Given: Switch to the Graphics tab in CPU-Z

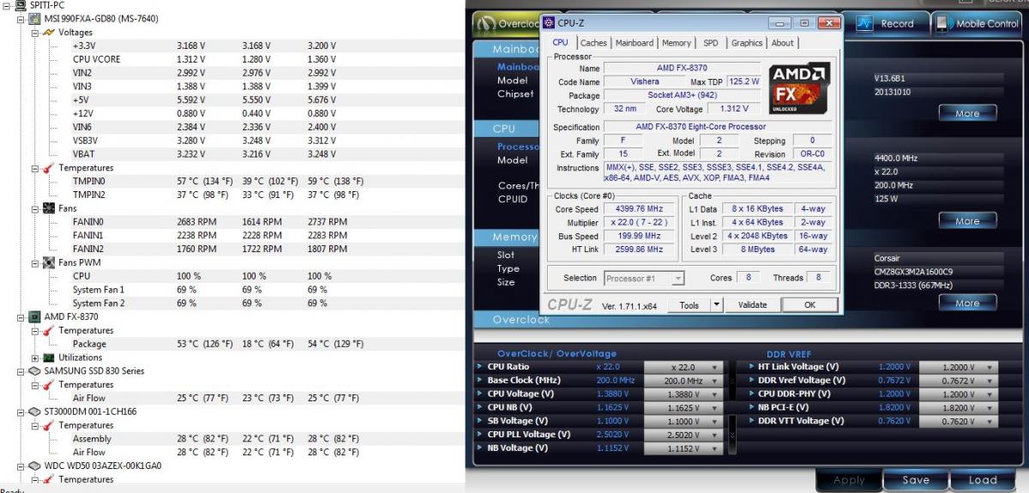Looking at the screenshot, I should click(x=747, y=43).
